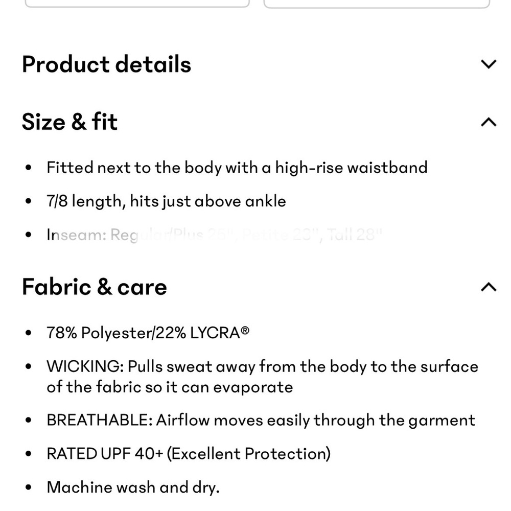Select the Size & fit heading

pyautogui.click(x=69, y=122)
